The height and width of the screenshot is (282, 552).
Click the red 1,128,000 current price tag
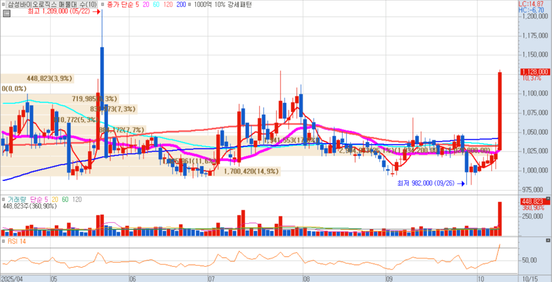tap(535, 72)
